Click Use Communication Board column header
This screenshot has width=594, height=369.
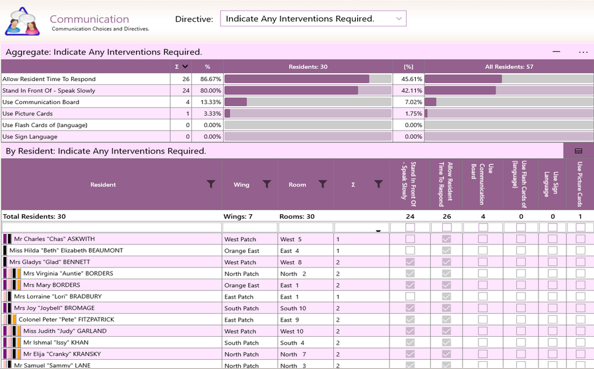tap(482, 184)
